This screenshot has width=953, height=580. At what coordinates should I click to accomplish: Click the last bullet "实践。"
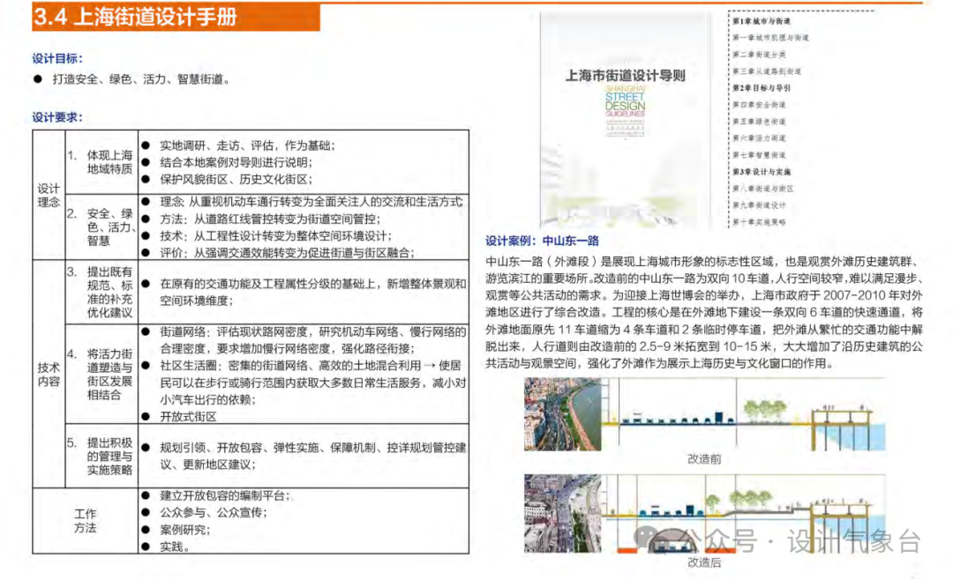click(175, 547)
